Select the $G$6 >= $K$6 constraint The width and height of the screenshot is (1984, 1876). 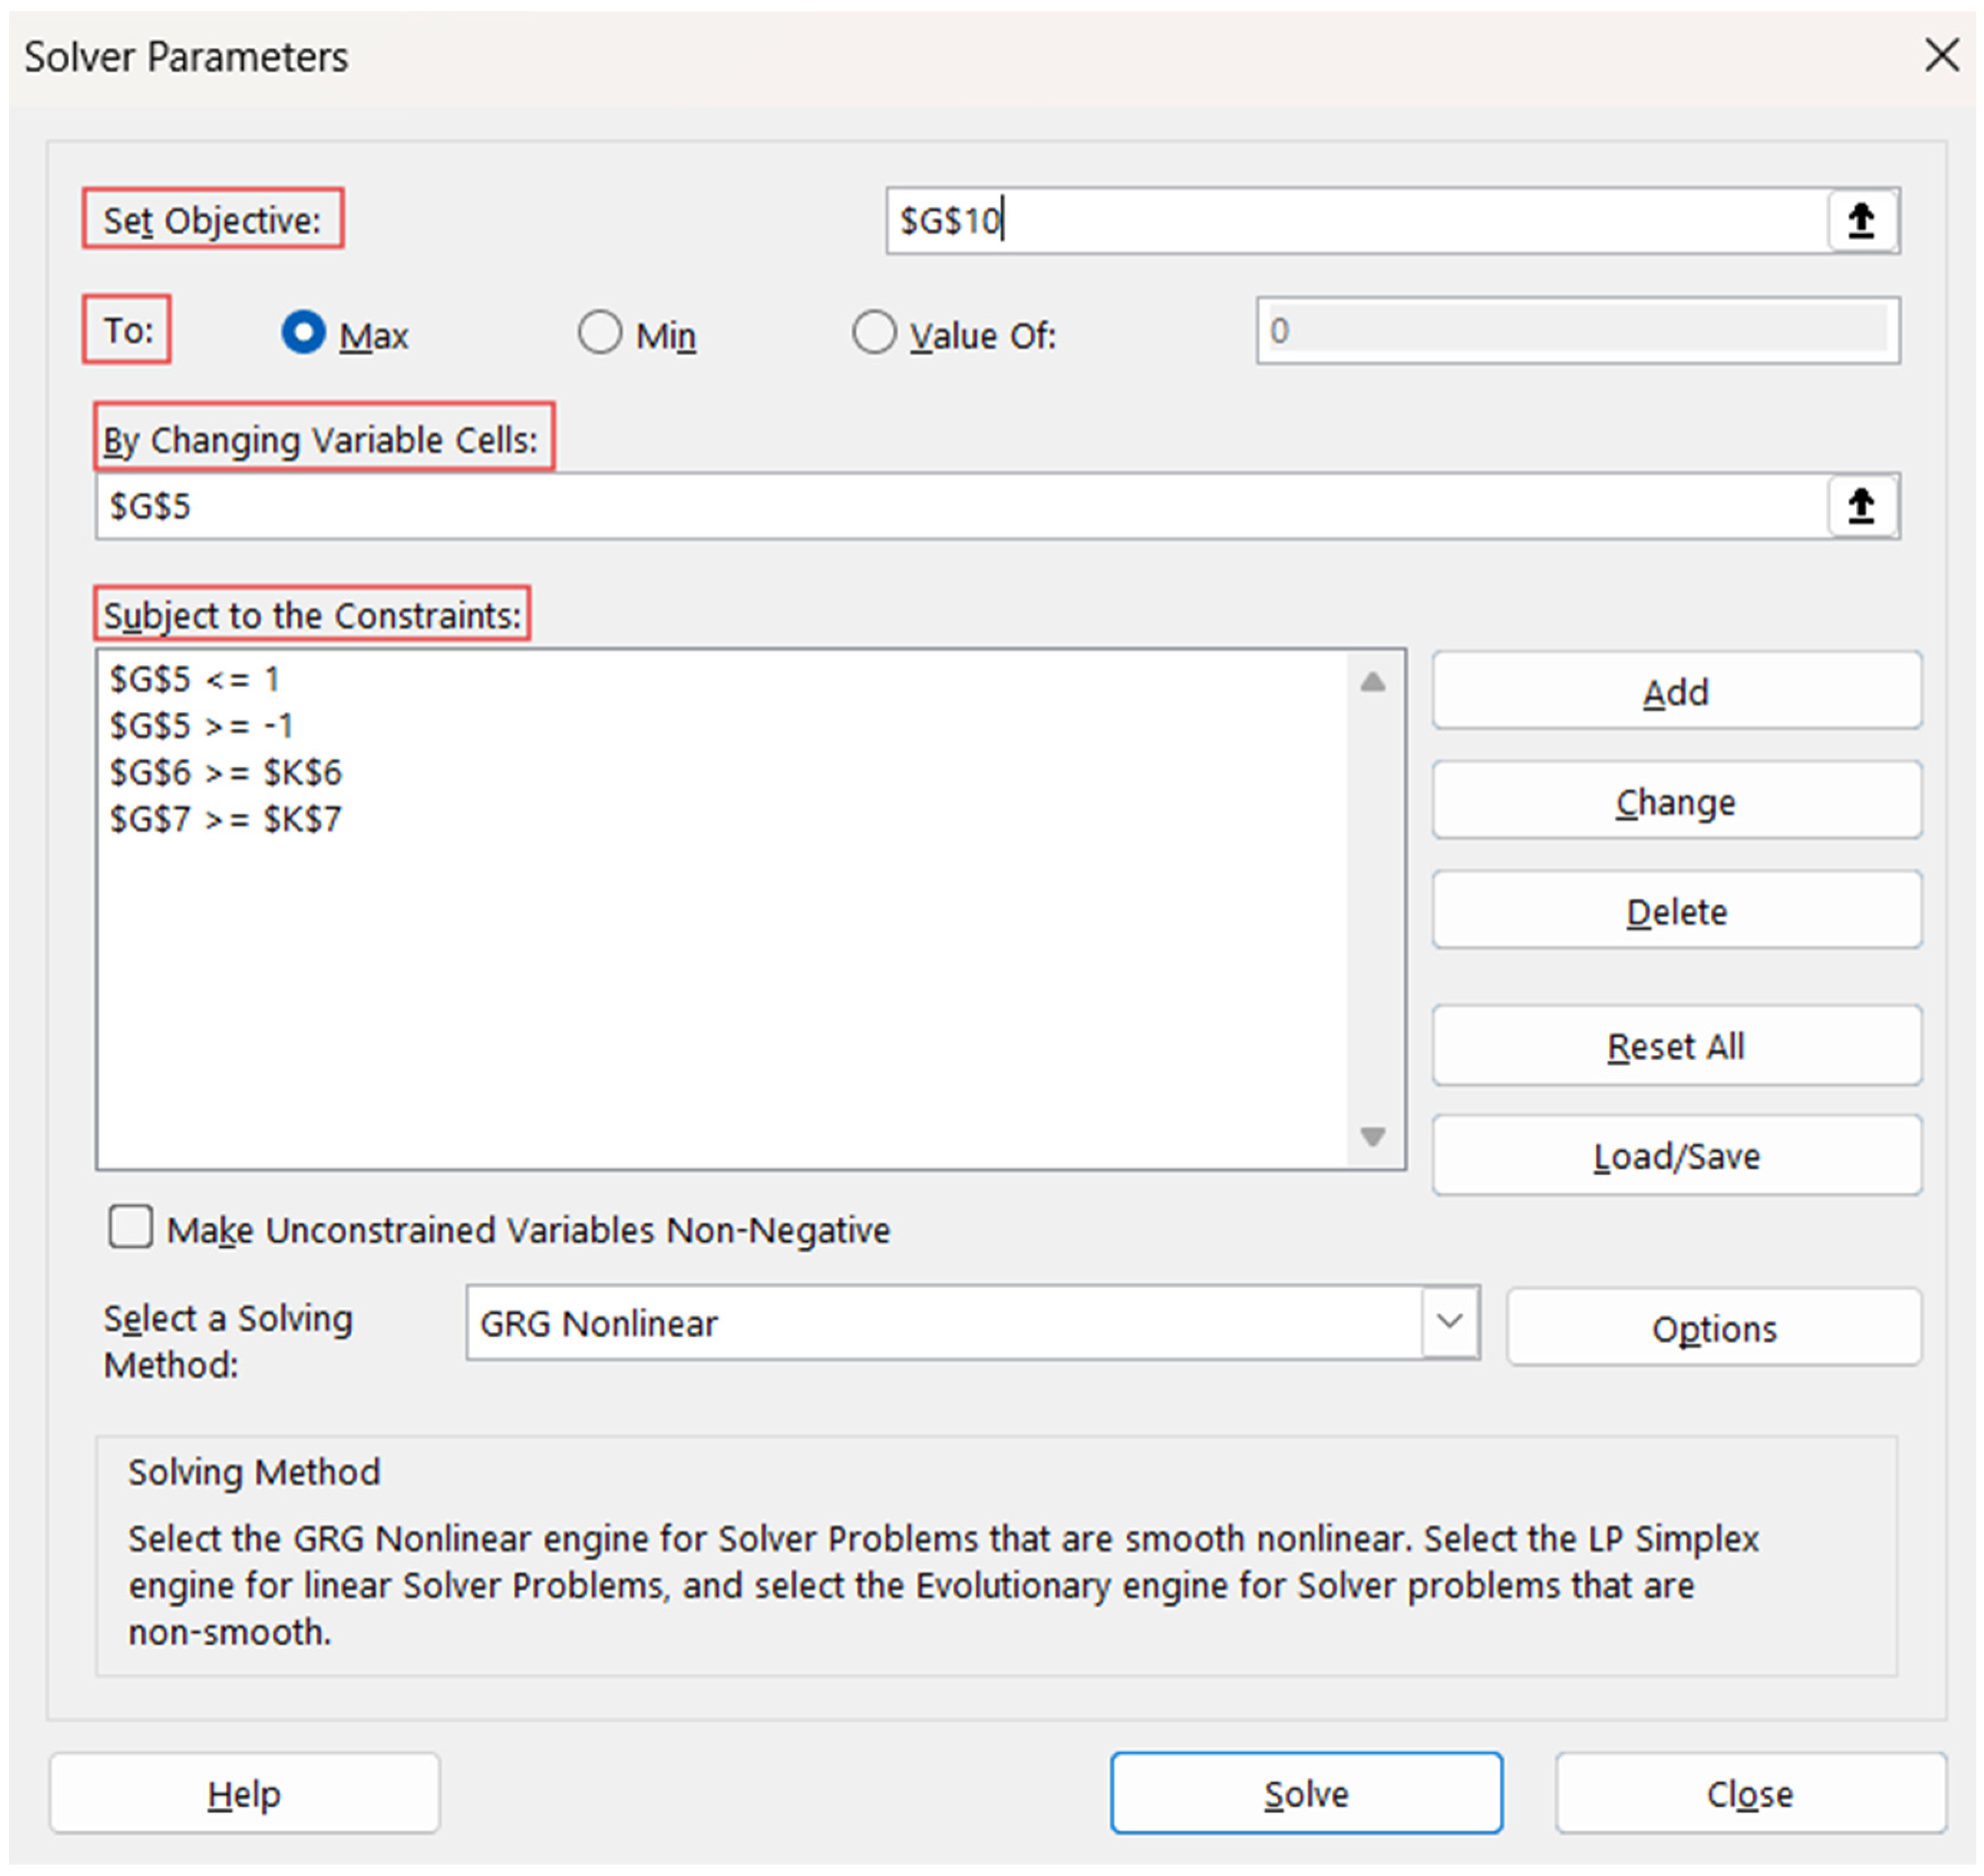tap(226, 773)
